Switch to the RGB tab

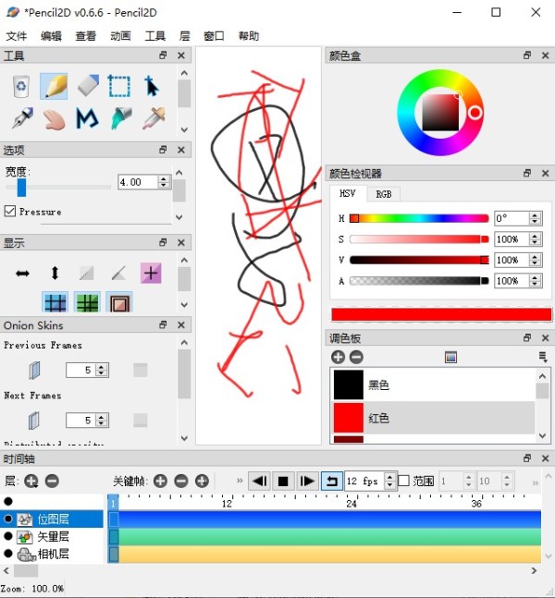tap(384, 194)
